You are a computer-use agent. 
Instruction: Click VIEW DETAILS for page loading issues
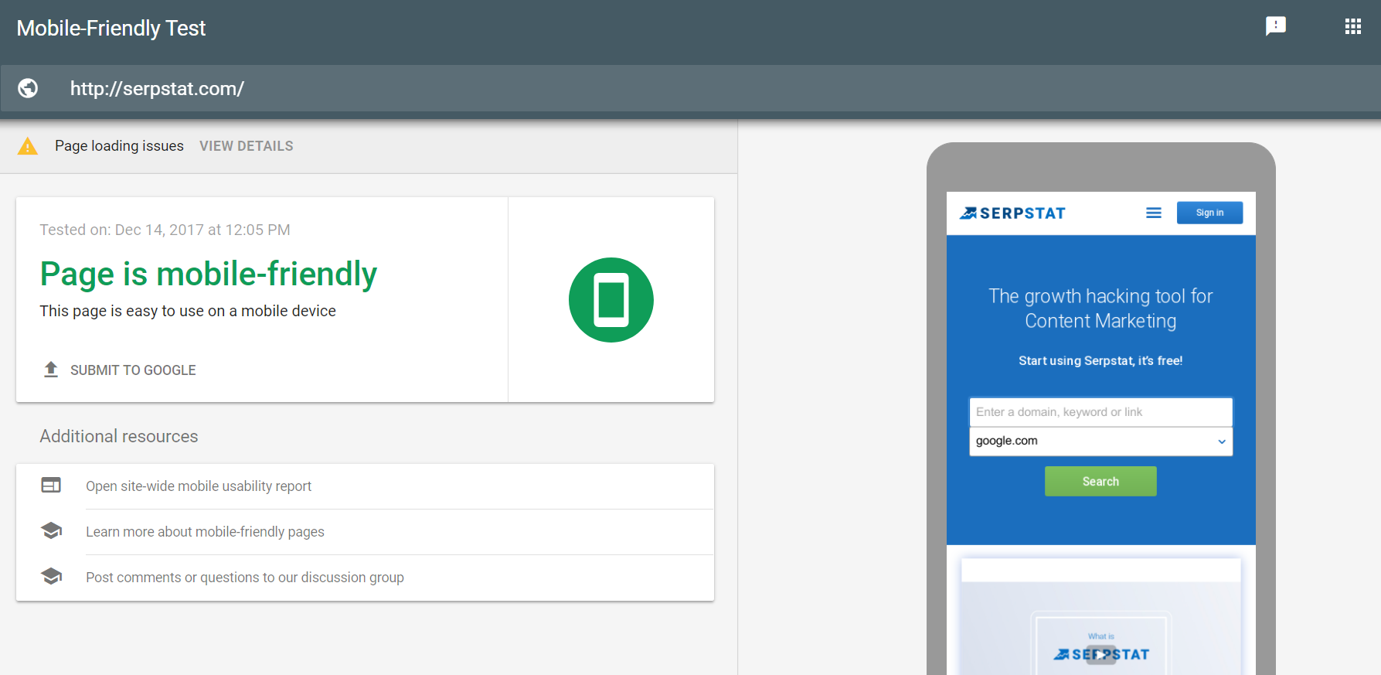coord(247,146)
